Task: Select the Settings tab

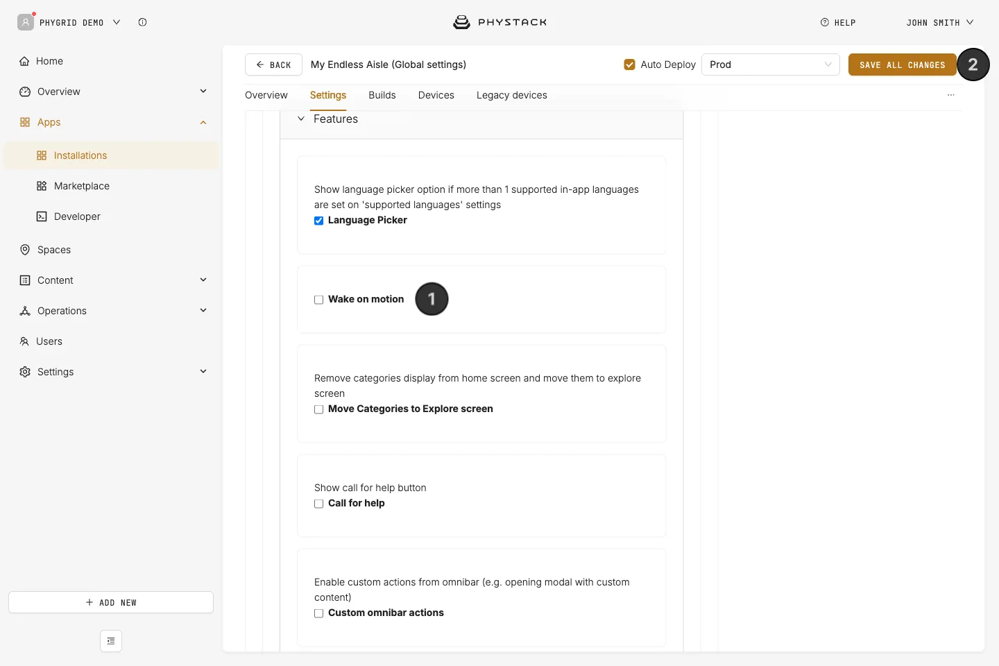Action: click(328, 95)
